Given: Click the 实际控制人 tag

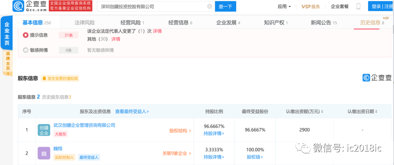Looking at the screenshot, I should [x=64, y=157].
